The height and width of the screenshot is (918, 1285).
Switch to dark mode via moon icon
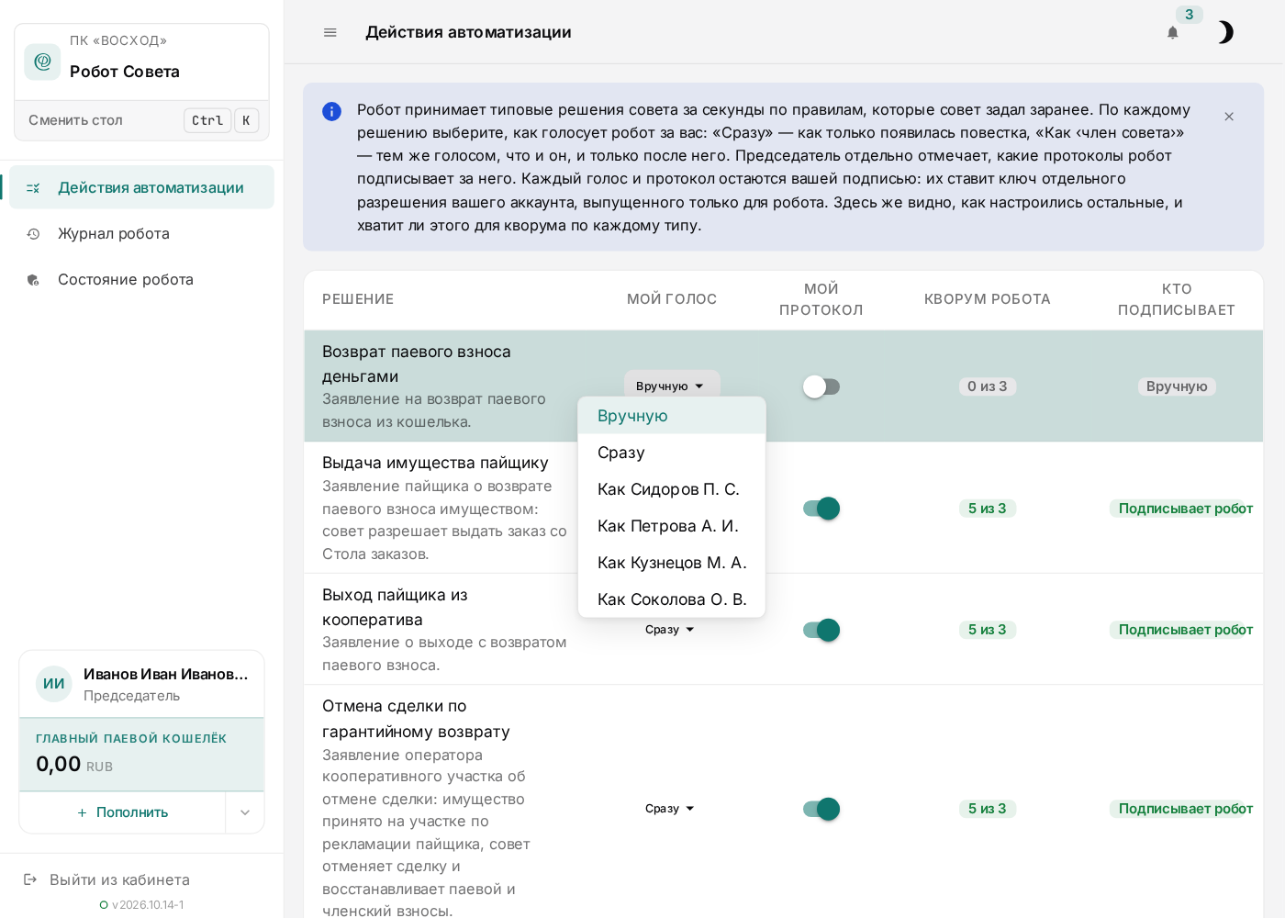tap(1225, 33)
